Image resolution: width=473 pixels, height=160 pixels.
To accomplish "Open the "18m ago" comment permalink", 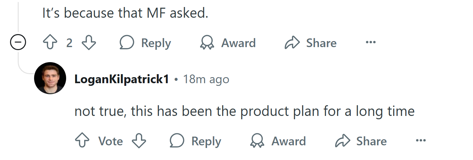I will 206,79.
